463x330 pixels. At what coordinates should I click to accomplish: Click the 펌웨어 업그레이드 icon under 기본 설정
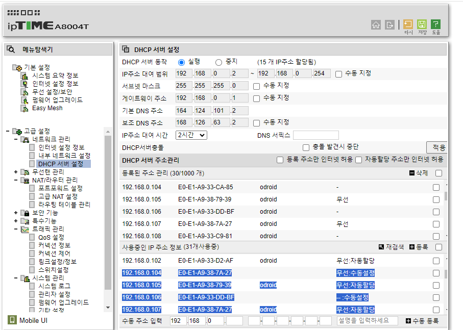pyautogui.click(x=25, y=100)
